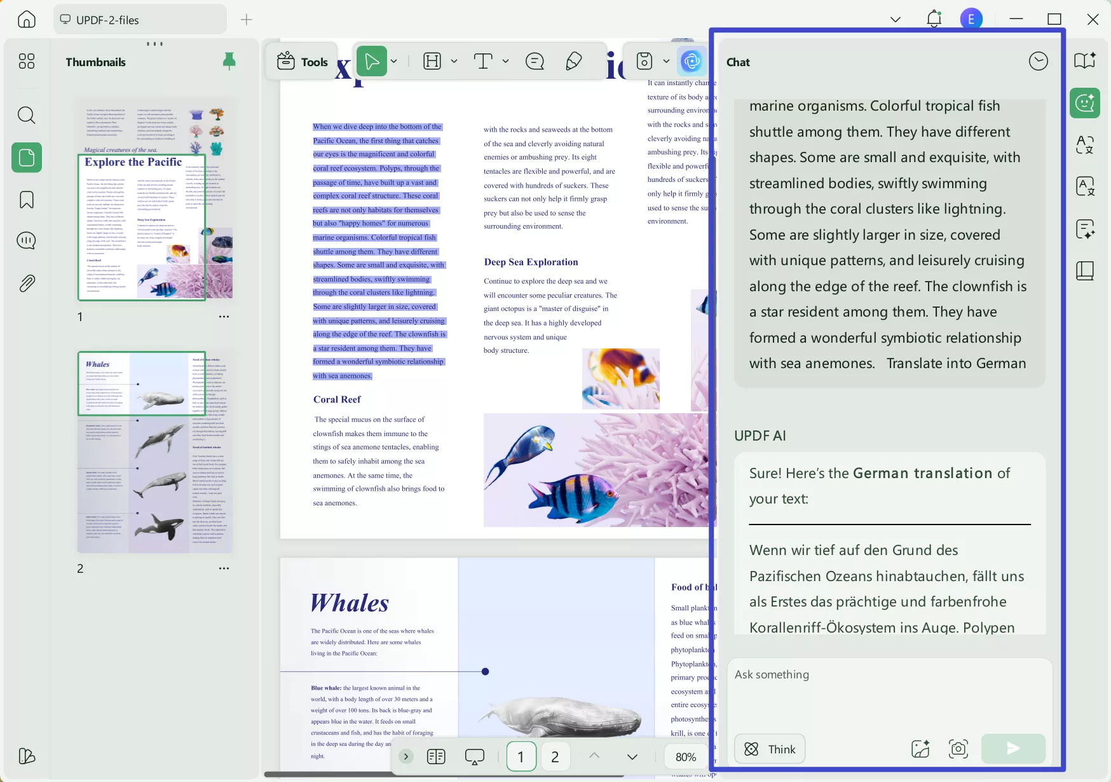The height and width of the screenshot is (782, 1111).
Task: Select the comment bubble tool in toolbar
Action: pos(535,61)
